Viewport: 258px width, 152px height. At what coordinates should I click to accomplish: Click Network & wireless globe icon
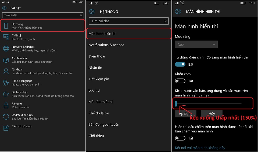tap(6, 49)
